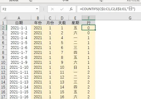Image resolution: width=141 pixels, height=99 pixels.
Task: Select row 3 header
Action: point(3,33)
